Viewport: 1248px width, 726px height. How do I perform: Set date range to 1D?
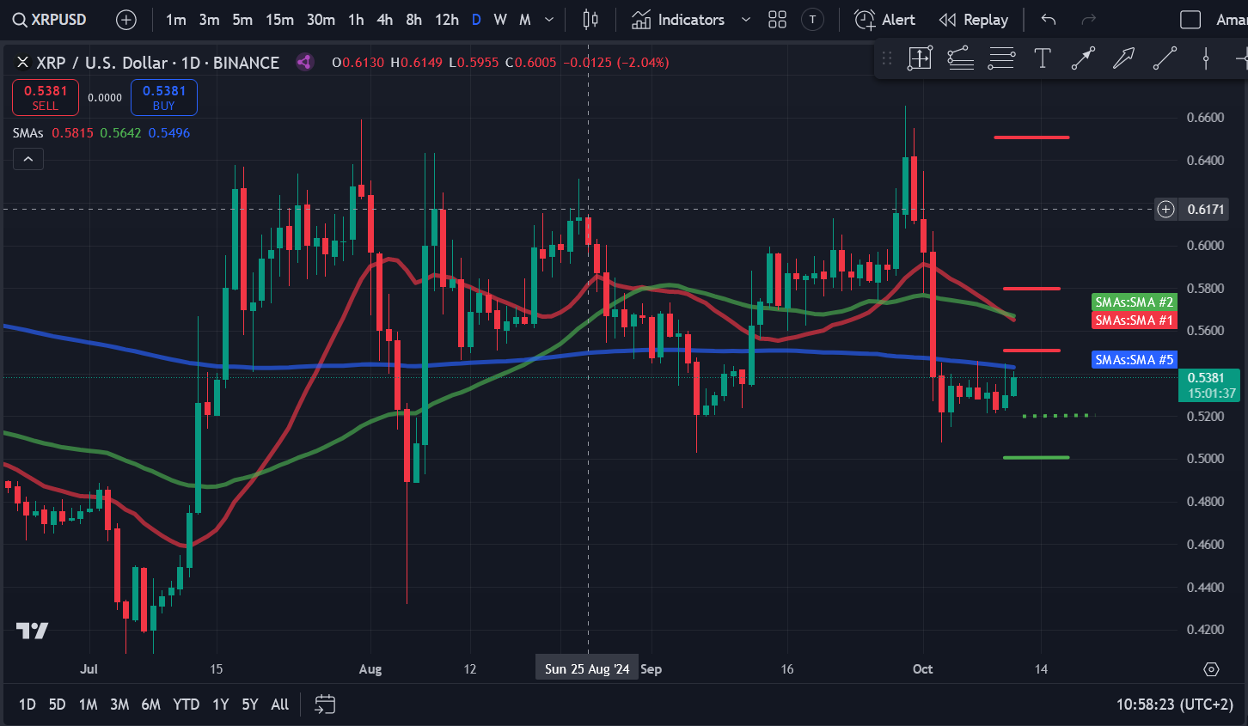(x=28, y=705)
